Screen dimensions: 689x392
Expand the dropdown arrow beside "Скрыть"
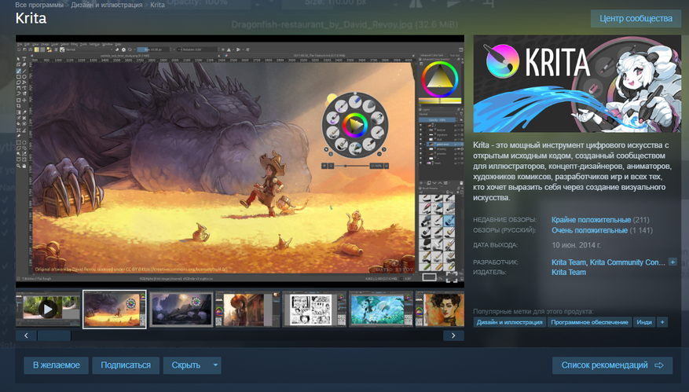215,365
